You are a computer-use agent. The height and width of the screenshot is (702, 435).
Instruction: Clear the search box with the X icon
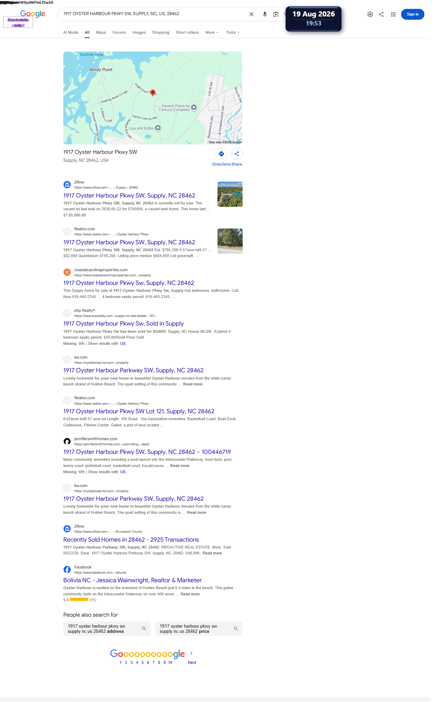(x=251, y=14)
